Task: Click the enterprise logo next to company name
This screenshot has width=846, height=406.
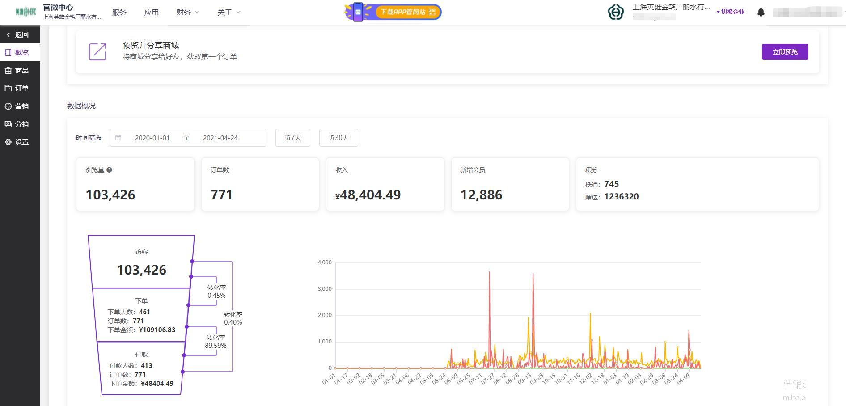Action: tap(616, 12)
